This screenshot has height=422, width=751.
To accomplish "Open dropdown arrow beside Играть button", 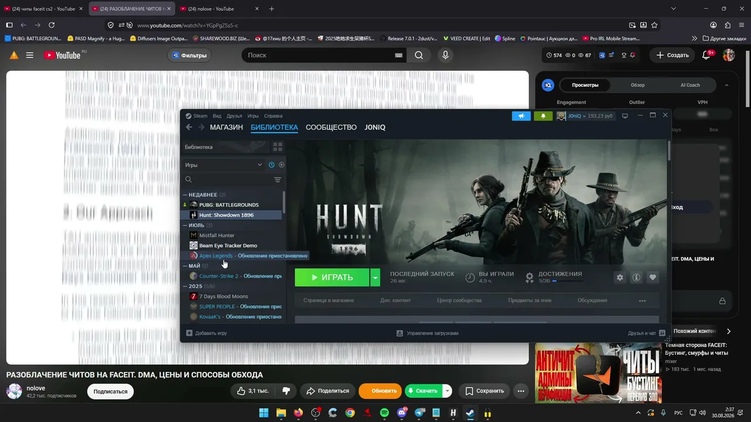I will click(375, 277).
